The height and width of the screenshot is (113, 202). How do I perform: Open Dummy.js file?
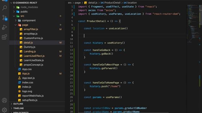29,47
